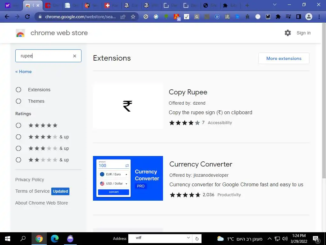The image size is (326, 245).
Task: Open Microsoft Edge from taskbar
Action: click(x=55, y=239)
